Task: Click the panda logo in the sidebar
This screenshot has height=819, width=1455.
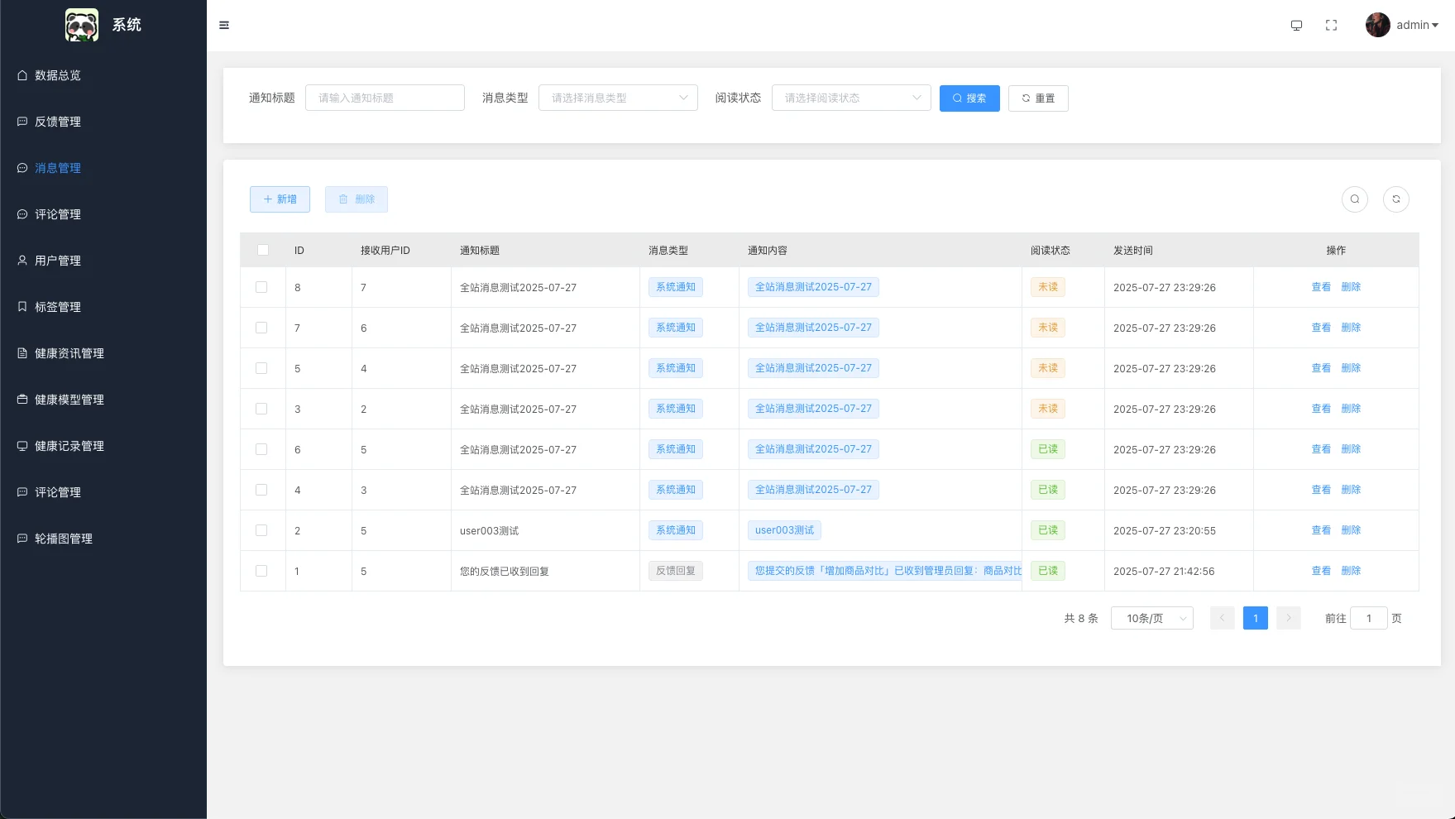Action: pos(81,25)
